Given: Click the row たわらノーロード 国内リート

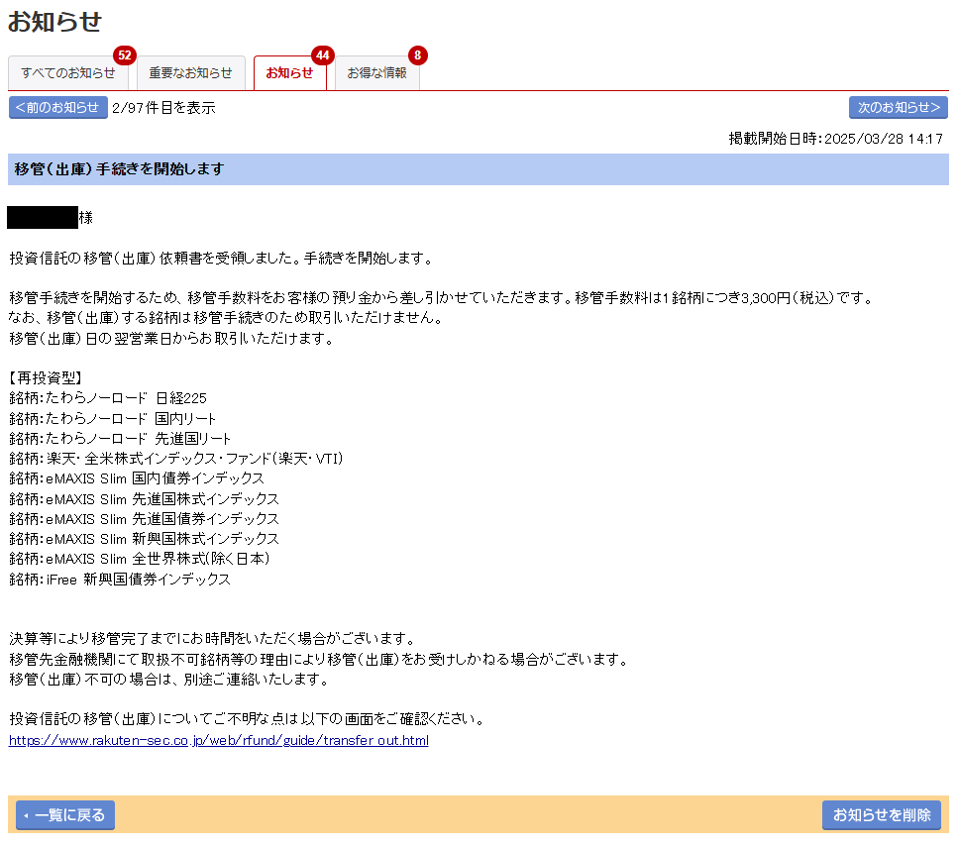Looking at the screenshot, I should click(x=112, y=418).
